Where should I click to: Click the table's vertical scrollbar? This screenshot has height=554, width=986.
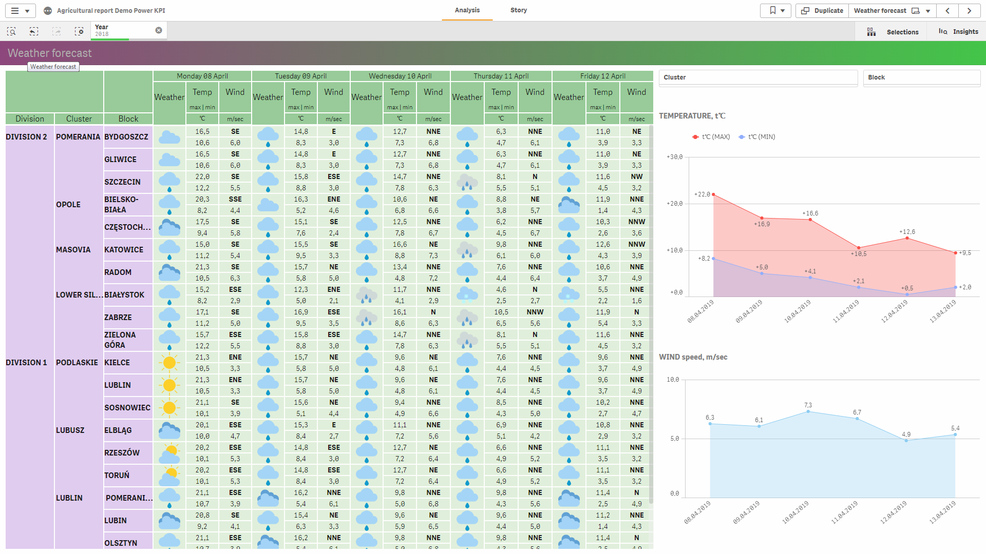click(x=651, y=308)
